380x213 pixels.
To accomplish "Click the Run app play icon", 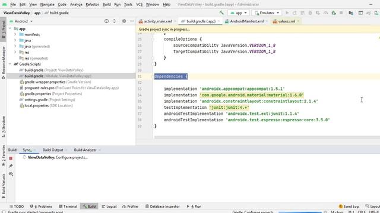I will pos(287,13).
